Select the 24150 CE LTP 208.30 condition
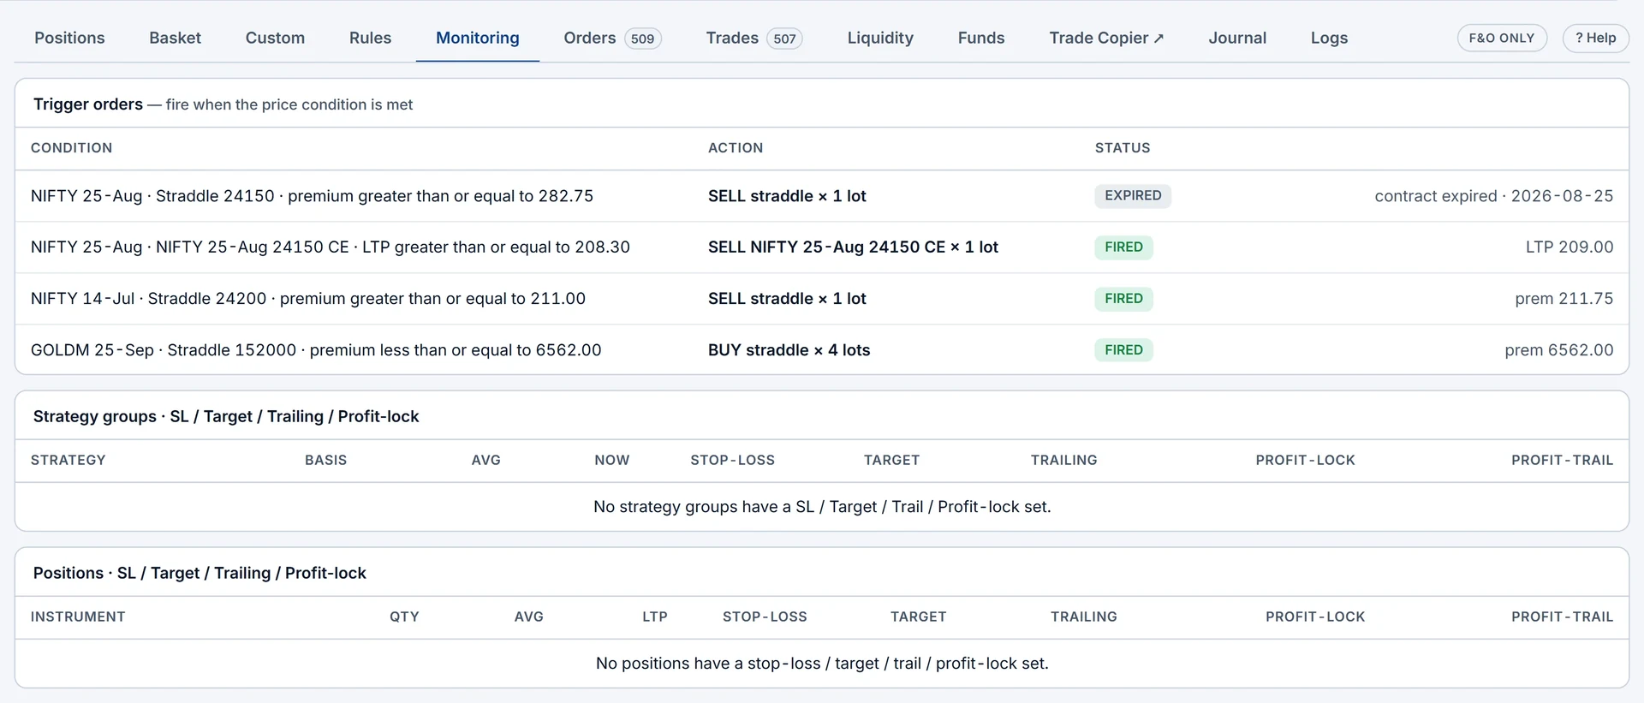 [331, 247]
